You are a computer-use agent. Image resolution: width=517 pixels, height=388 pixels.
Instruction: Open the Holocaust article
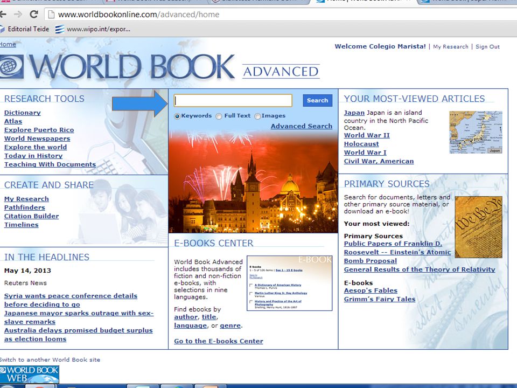(x=361, y=143)
